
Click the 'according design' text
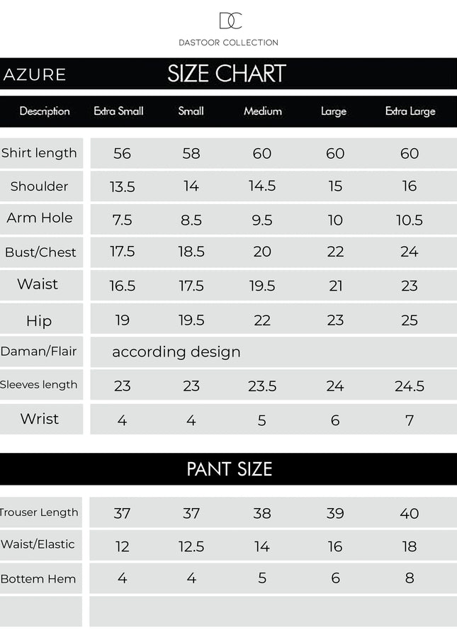coord(176,352)
